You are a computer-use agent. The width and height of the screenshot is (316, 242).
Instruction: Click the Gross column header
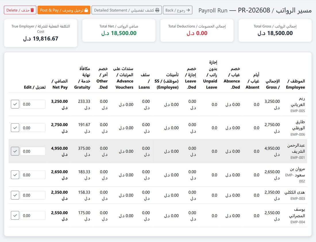click(273, 84)
